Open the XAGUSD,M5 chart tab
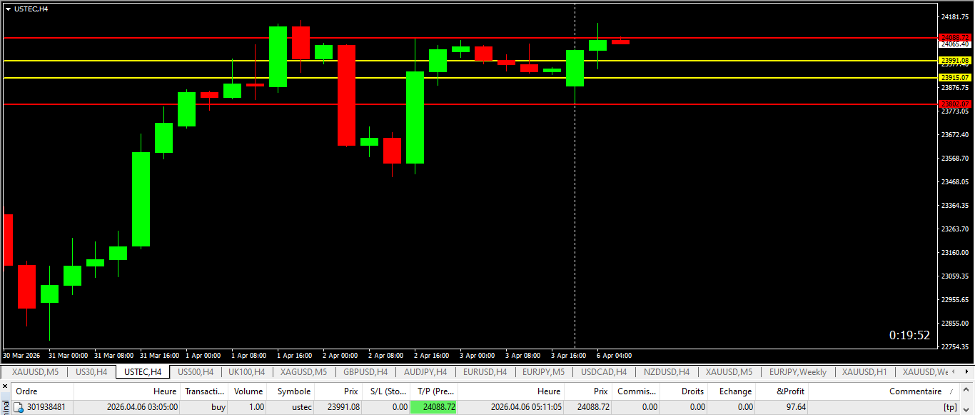Viewport: 975px width, 415px height. (303, 372)
